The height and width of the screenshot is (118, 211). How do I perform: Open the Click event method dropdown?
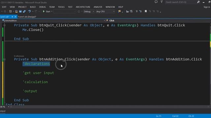pyautogui.click(x=158, y=20)
